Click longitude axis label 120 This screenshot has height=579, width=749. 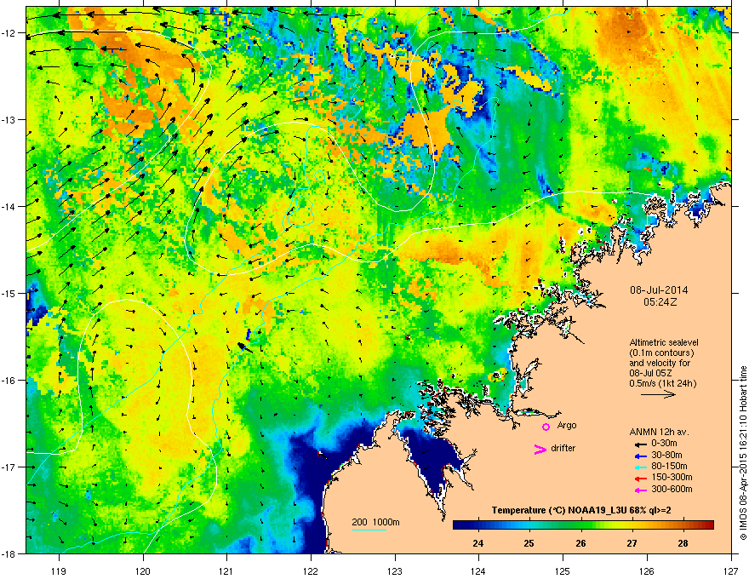tap(143, 570)
